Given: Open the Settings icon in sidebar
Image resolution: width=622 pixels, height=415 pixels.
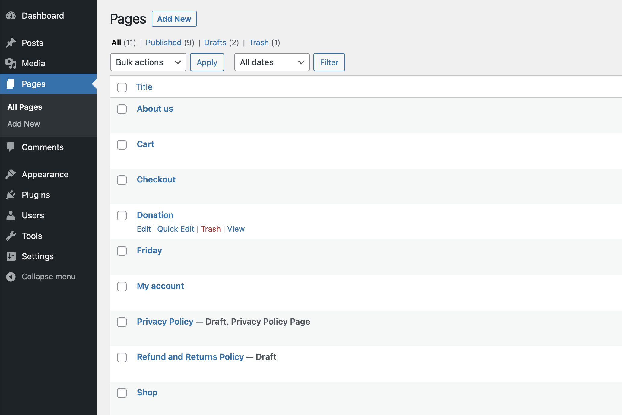Looking at the screenshot, I should 11,256.
